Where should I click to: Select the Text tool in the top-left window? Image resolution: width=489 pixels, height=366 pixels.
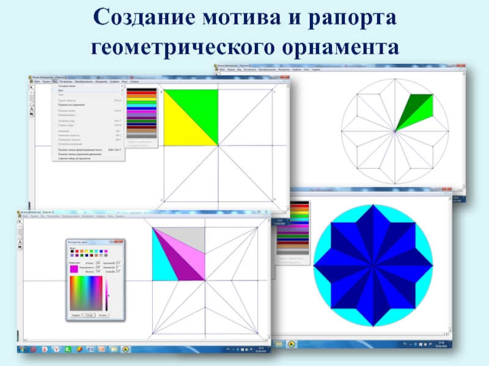[x=32, y=109]
